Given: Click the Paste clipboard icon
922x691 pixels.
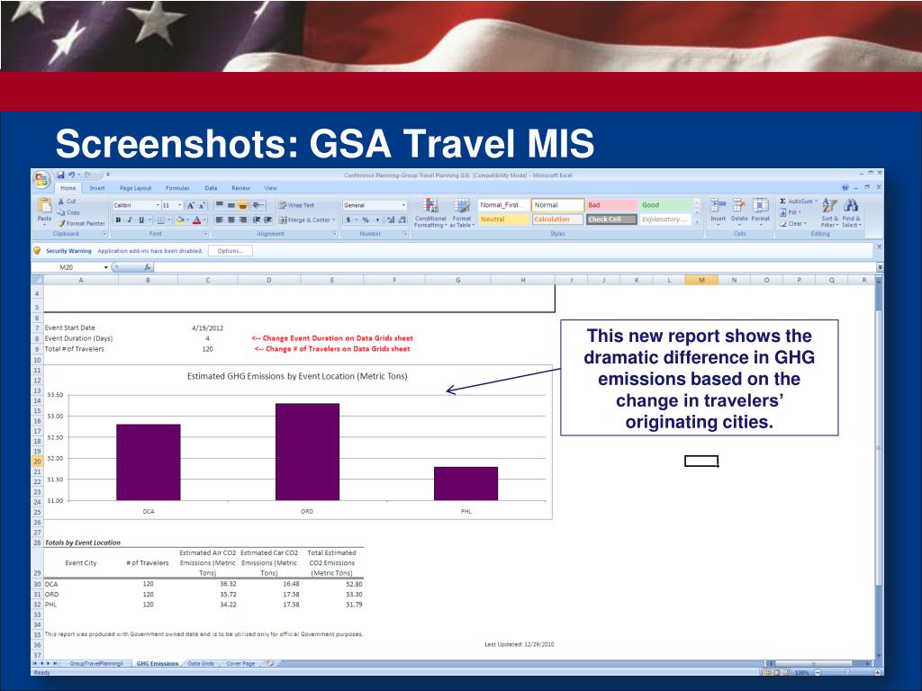Looking at the screenshot, I should click(x=45, y=206).
